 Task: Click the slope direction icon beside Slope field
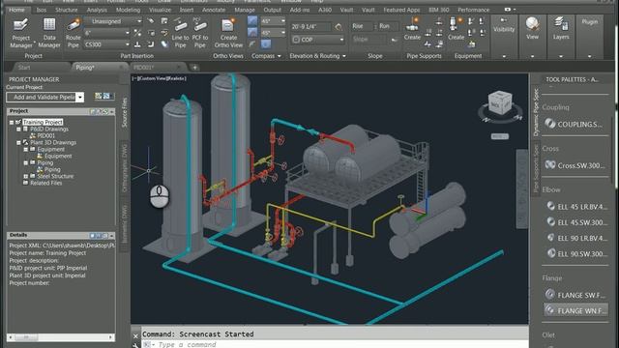(x=394, y=40)
